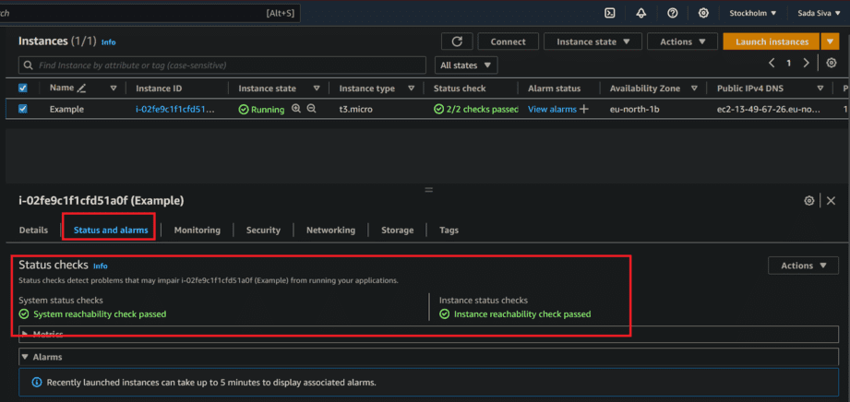Open the Tags tab
Image resolution: width=850 pixels, height=402 pixels.
449,231
